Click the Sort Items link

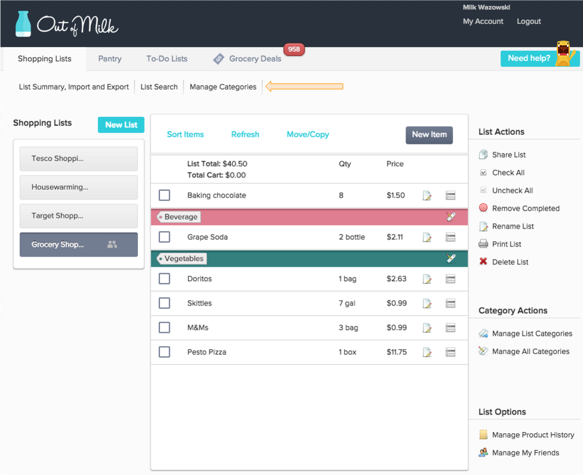click(x=185, y=134)
